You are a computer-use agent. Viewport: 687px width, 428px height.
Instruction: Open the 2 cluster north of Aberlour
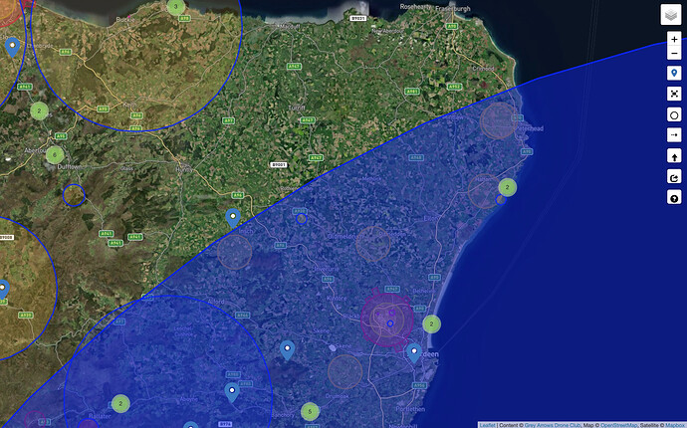40,110
